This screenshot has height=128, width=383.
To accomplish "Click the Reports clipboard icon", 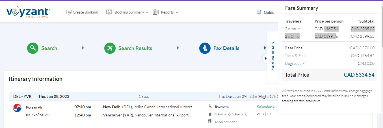I will coord(155,12).
